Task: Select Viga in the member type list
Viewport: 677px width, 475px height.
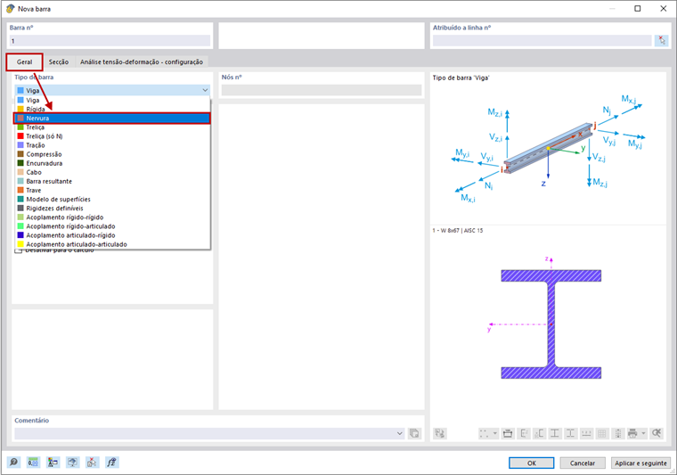Action: click(x=112, y=100)
